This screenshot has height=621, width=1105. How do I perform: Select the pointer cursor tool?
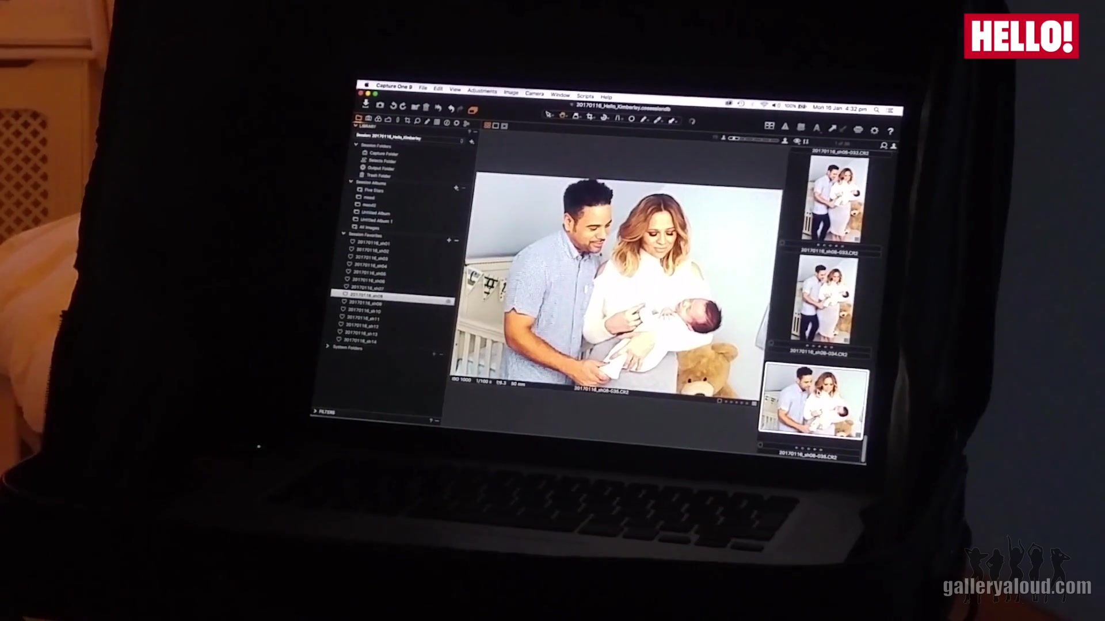549,115
